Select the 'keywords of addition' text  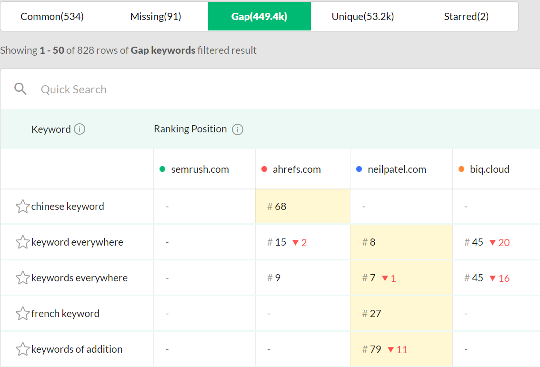click(x=77, y=349)
